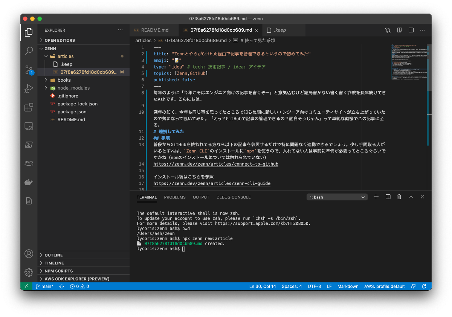Expand the NPM SCRIPTS section

point(58,271)
